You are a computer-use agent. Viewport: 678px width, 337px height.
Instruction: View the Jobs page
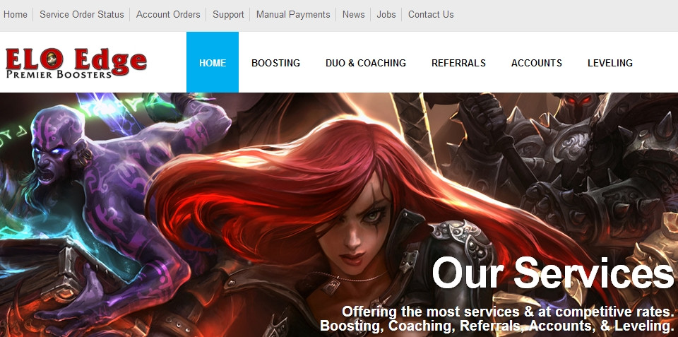[x=386, y=14]
